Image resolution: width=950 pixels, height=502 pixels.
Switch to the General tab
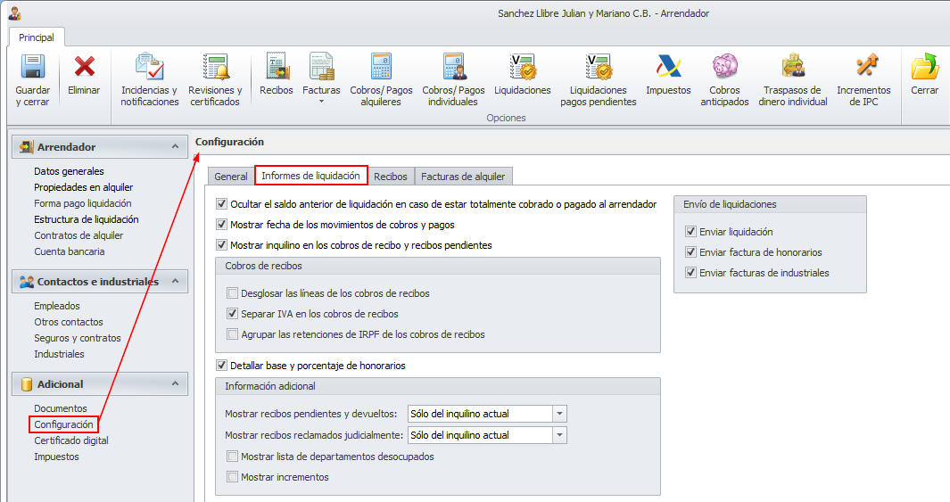[x=231, y=177]
